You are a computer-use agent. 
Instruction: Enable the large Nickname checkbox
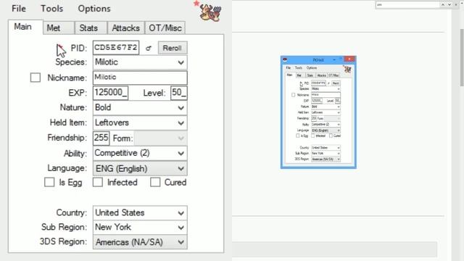[36, 78]
